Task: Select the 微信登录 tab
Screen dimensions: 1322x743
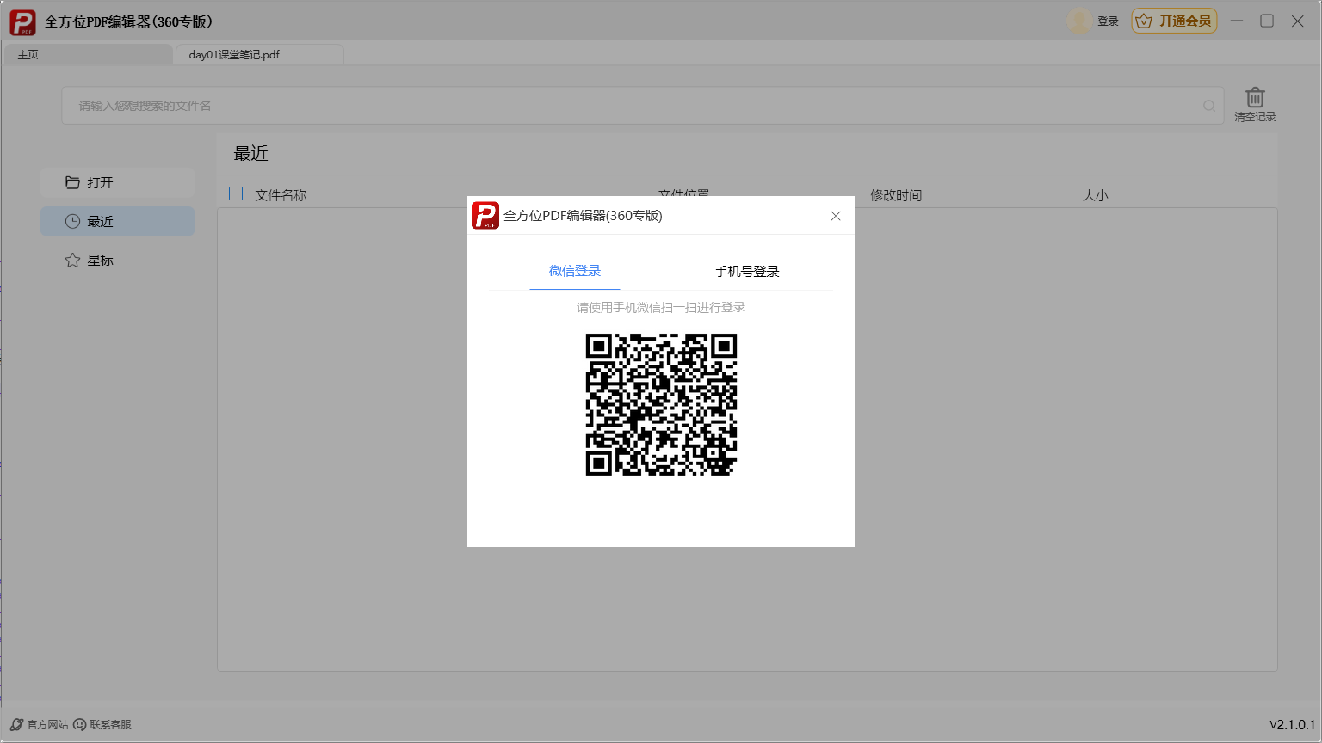Action: click(575, 271)
